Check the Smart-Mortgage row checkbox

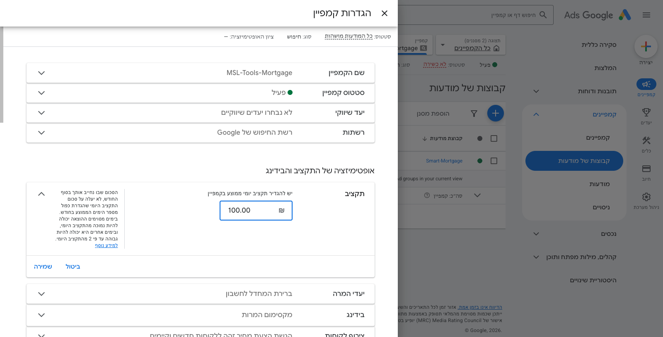(494, 161)
